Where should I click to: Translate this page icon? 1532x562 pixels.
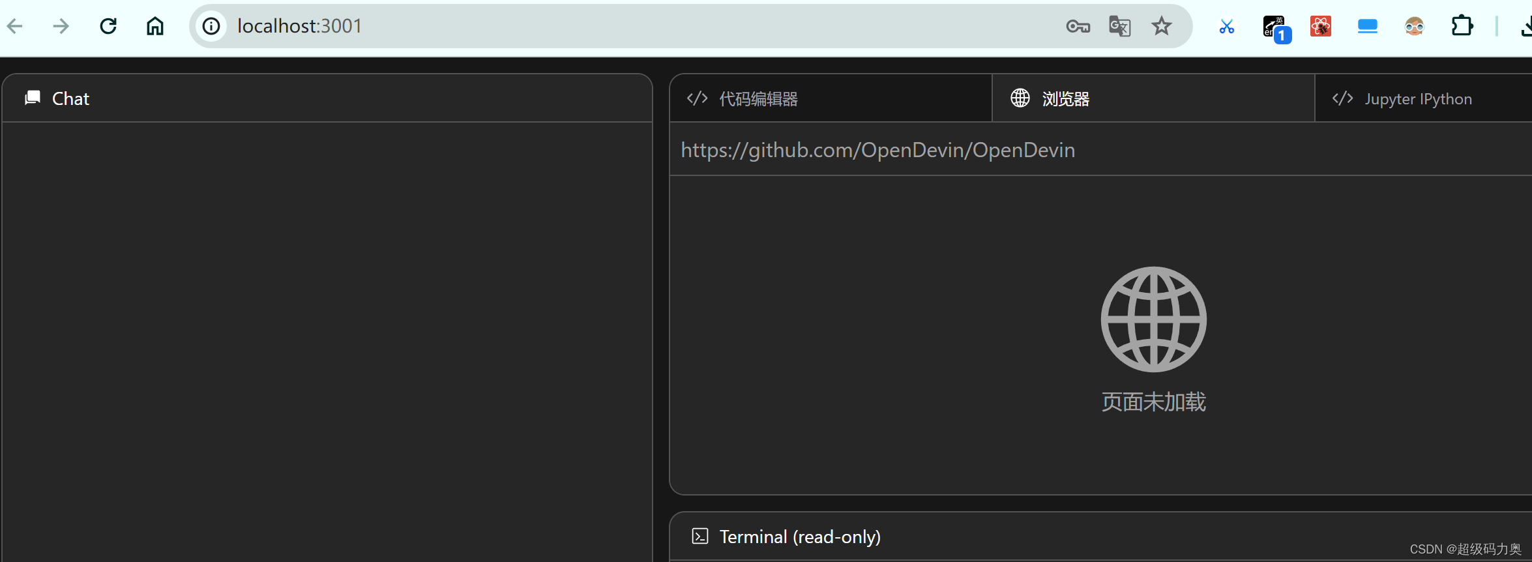(1119, 26)
